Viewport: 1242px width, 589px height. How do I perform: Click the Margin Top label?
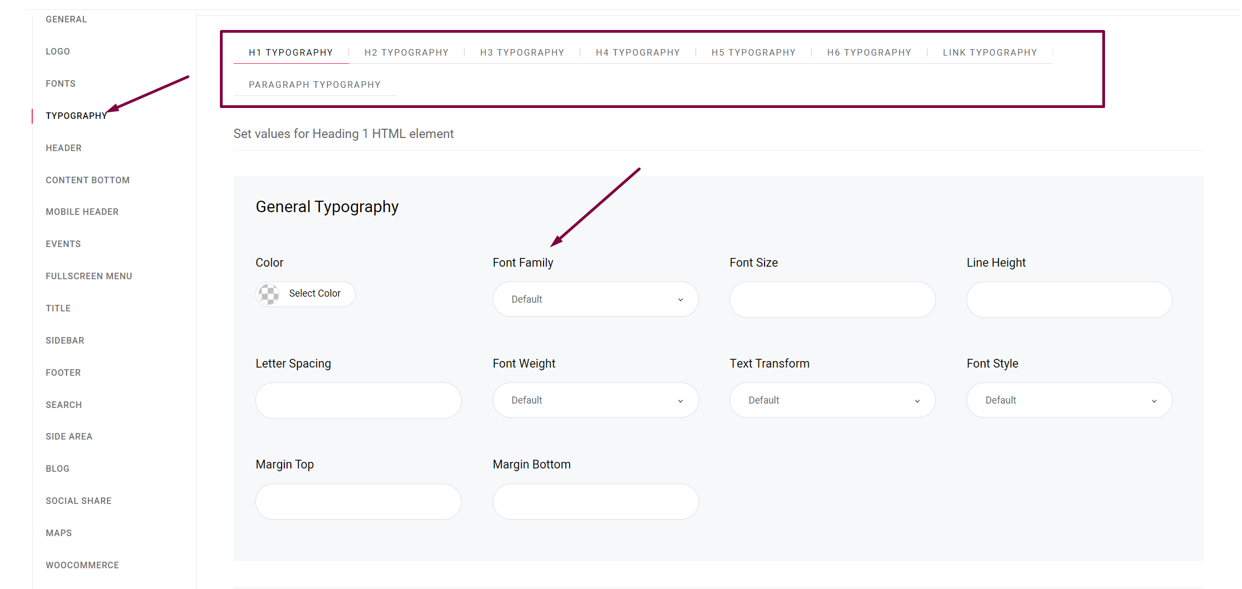(x=285, y=464)
